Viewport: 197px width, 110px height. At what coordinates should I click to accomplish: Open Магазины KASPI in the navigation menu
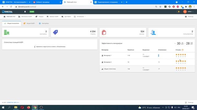click(25, 16)
